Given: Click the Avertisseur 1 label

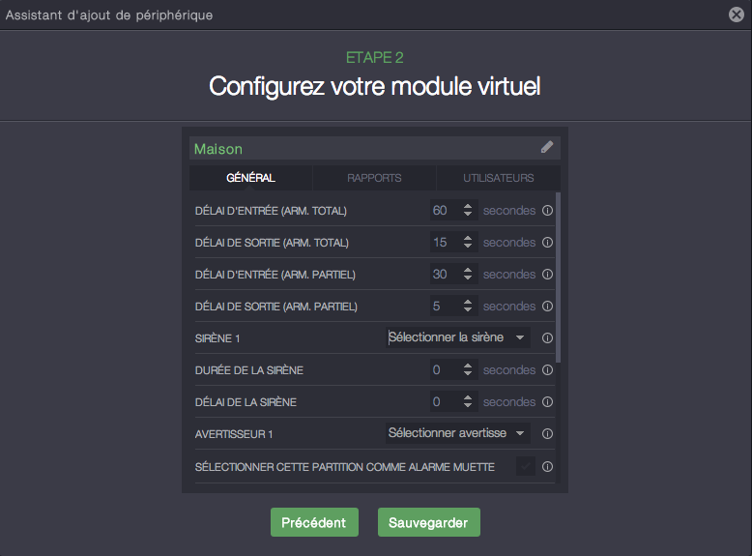Looking at the screenshot, I should point(234,434).
